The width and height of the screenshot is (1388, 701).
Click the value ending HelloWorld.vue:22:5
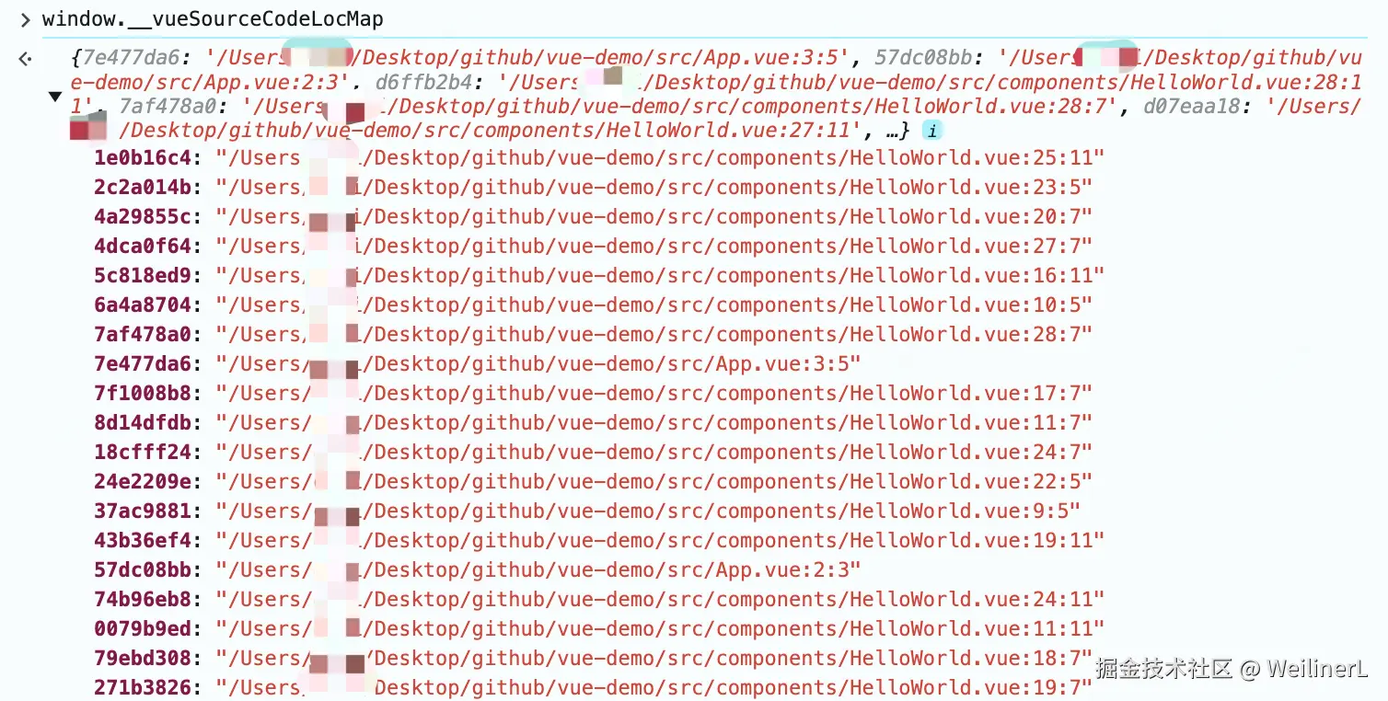[654, 481]
